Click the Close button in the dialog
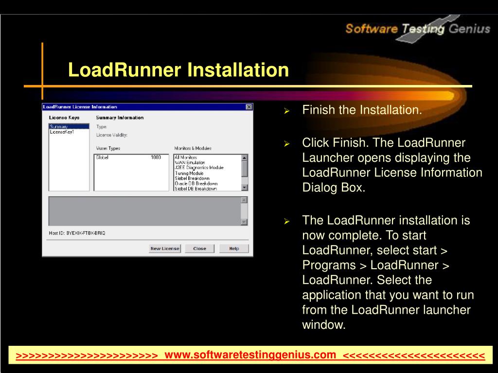Viewport: 498px width, 373px height. [x=199, y=248]
